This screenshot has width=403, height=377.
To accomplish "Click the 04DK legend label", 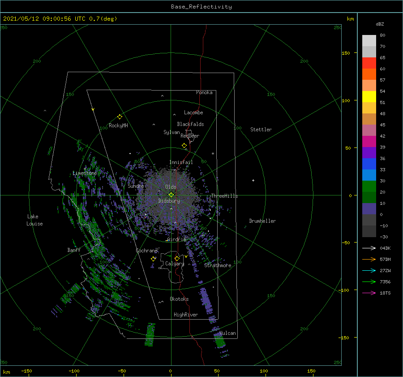I will pos(385,248).
